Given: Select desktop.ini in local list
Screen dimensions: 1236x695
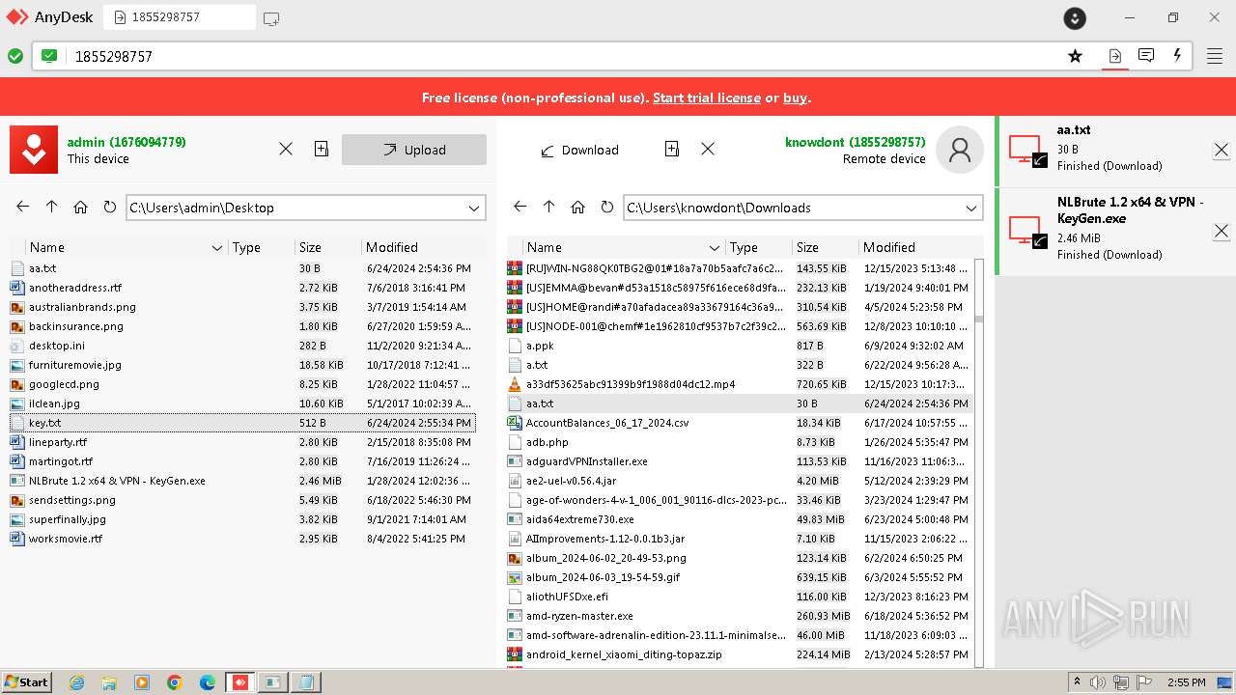Looking at the screenshot, I should pyautogui.click(x=242, y=346).
